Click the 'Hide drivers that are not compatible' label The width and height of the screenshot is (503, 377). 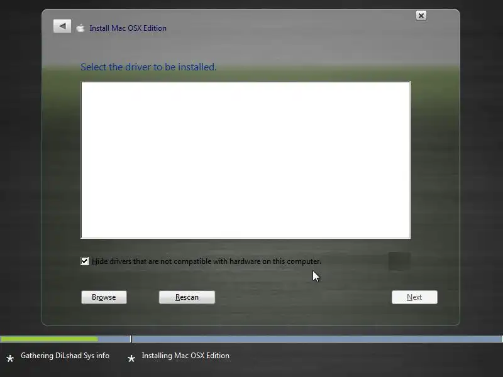[x=207, y=261]
